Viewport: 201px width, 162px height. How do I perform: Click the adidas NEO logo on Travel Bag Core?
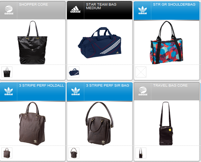[x=143, y=91]
